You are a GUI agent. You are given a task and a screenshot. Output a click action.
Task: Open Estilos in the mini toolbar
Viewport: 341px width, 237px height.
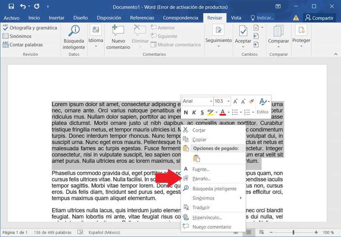tap(263, 106)
